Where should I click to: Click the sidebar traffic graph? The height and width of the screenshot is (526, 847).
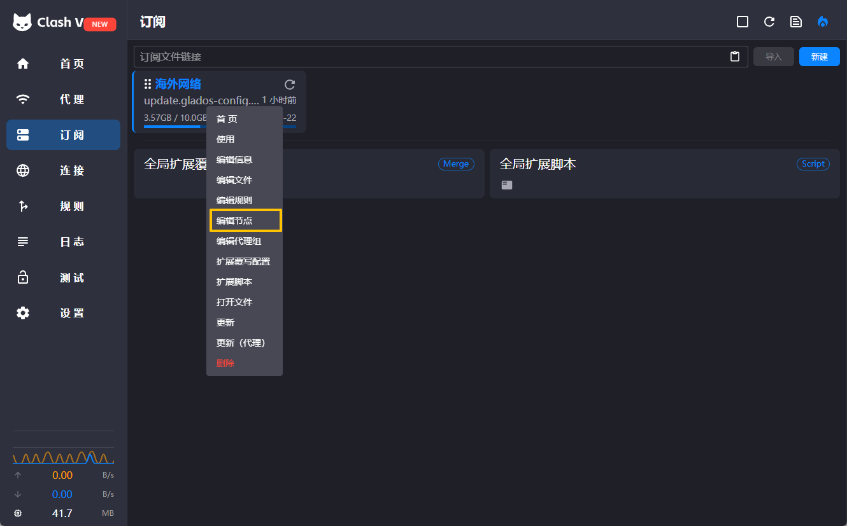(x=63, y=456)
